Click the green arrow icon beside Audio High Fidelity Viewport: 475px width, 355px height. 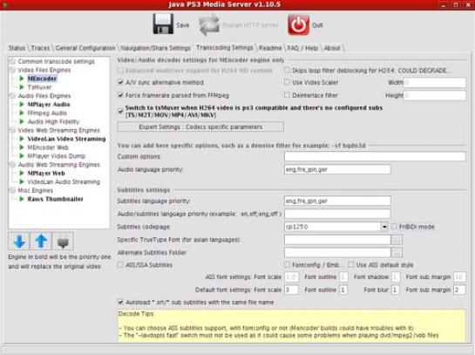[22, 121]
